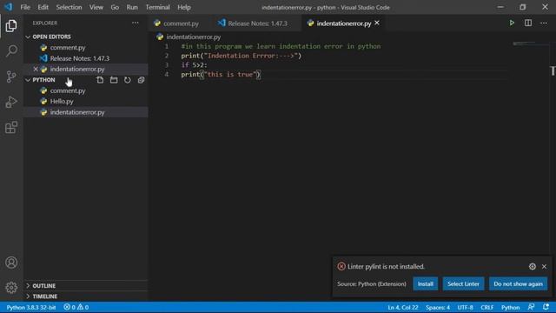
Task: Click the New File icon in PYTHON folder
Action: (100, 80)
